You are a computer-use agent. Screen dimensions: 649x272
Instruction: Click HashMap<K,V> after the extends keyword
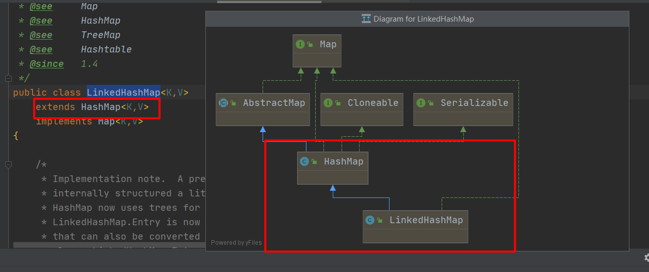(115, 107)
